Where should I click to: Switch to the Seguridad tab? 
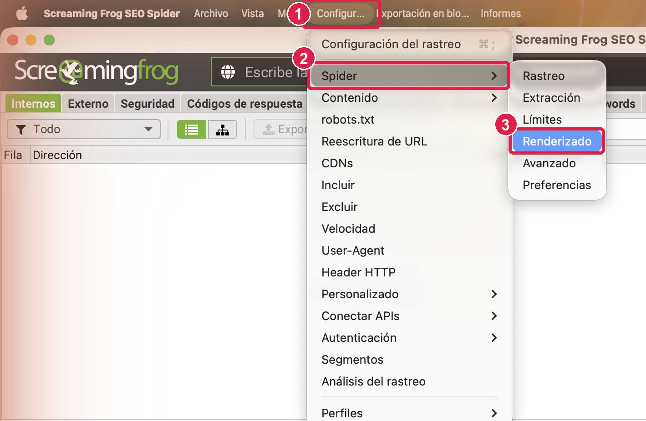[148, 104]
